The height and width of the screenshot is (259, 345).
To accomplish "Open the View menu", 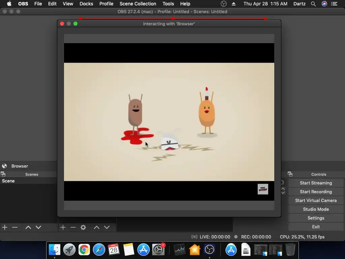I will click(x=68, y=4).
